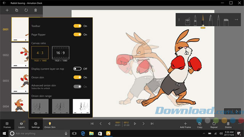
Task: Expand toolbar using the arrow handle
Action: tap(236, 19)
